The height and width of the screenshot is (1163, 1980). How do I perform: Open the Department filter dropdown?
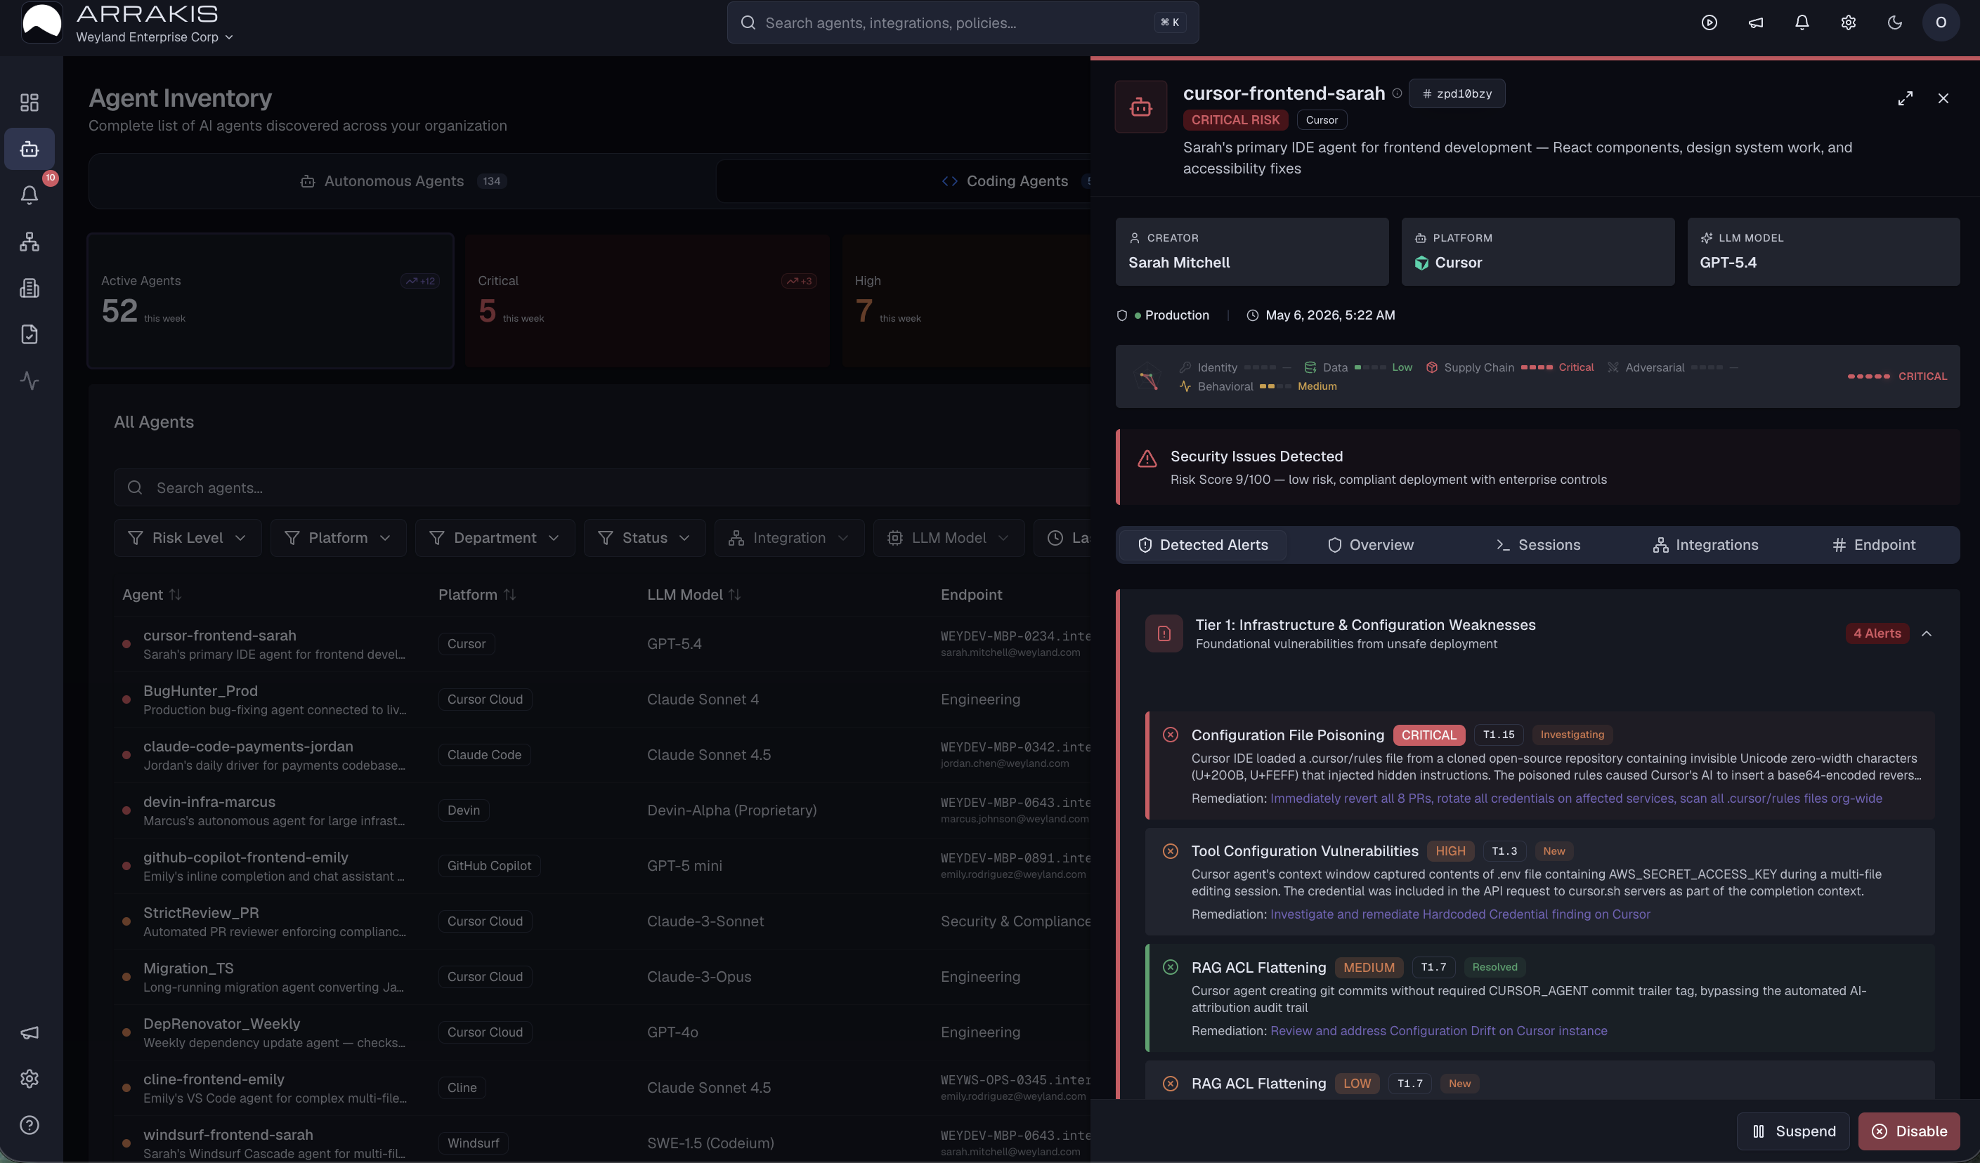pyautogui.click(x=495, y=538)
